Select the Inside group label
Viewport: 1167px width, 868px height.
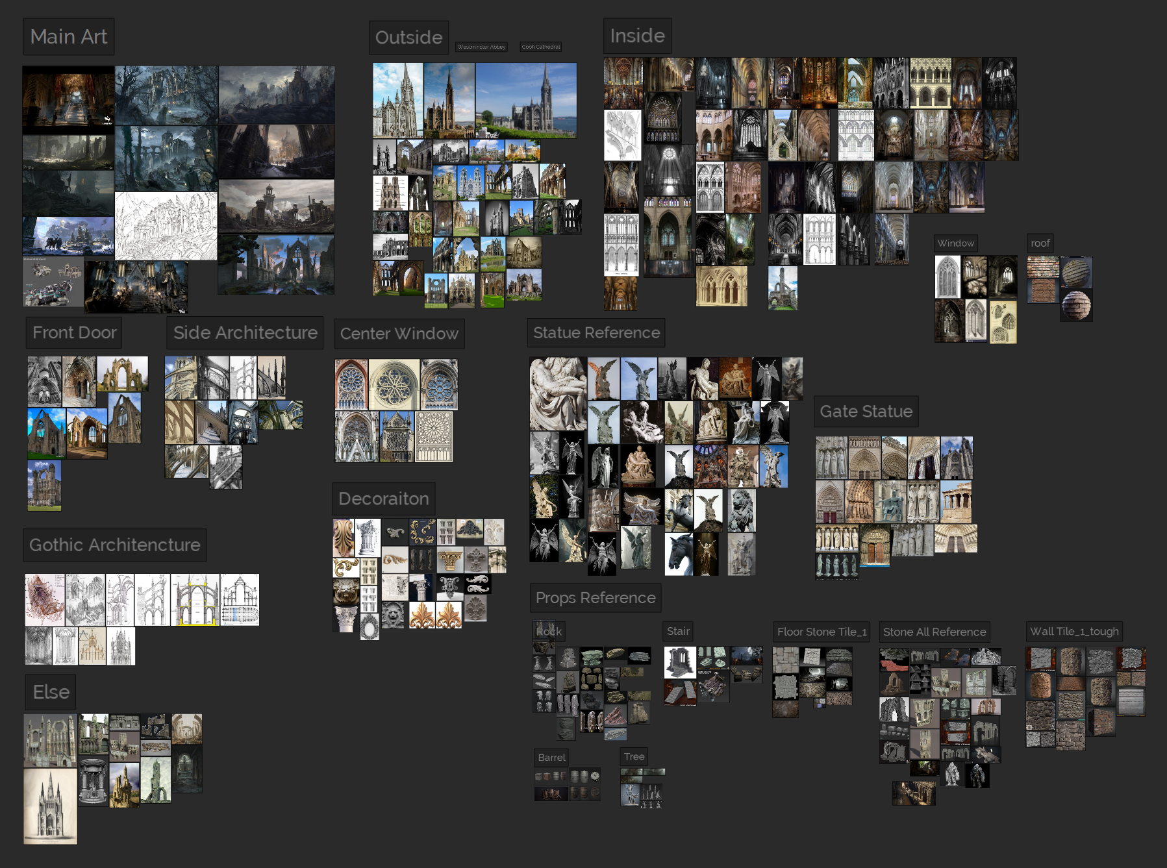click(x=637, y=36)
